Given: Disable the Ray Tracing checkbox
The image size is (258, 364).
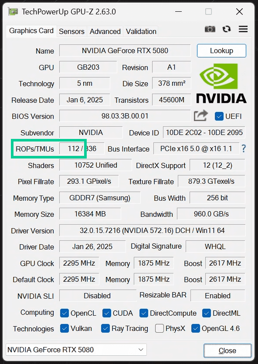Looking at the screenshot, I should (105, 329).
